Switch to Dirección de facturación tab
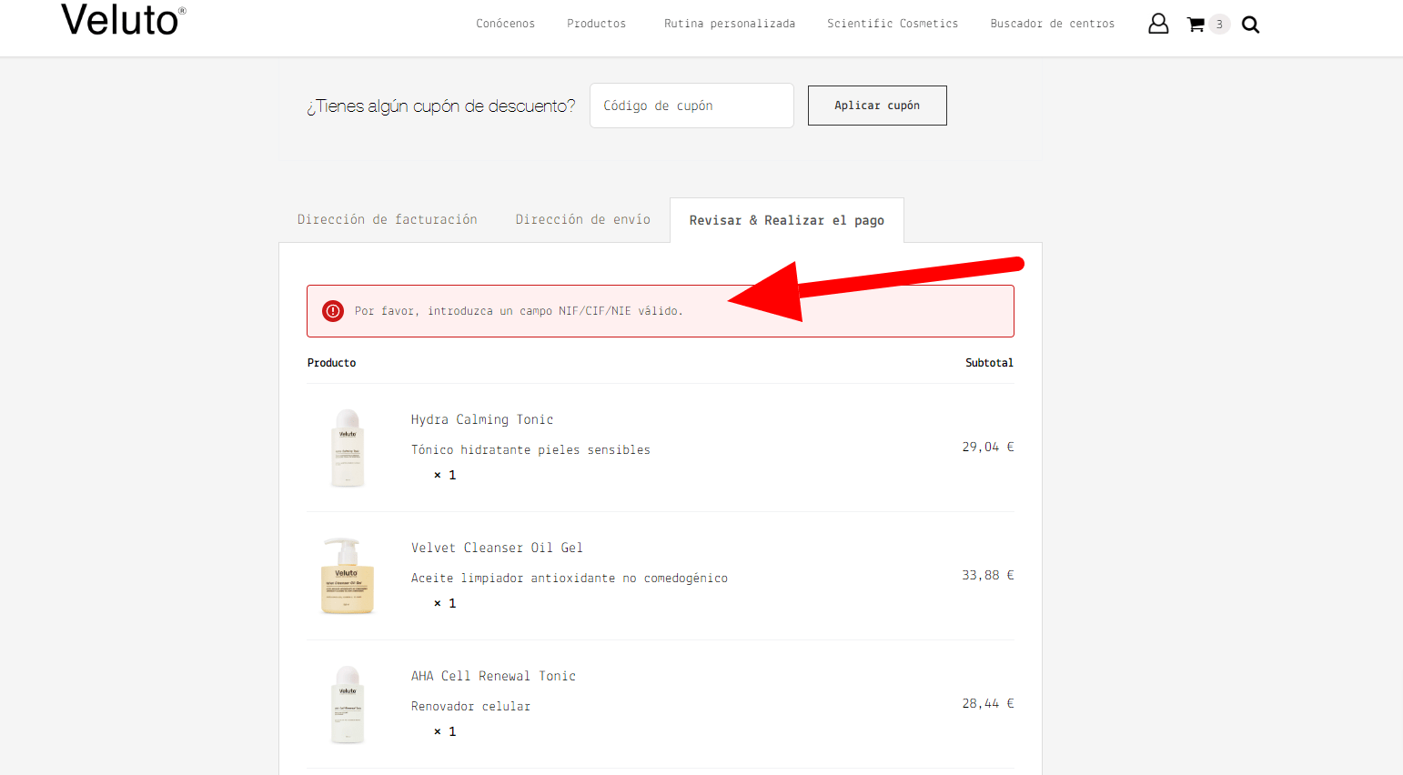The height and width of the screenshot is (775, 1403). (x=387, y=220)
